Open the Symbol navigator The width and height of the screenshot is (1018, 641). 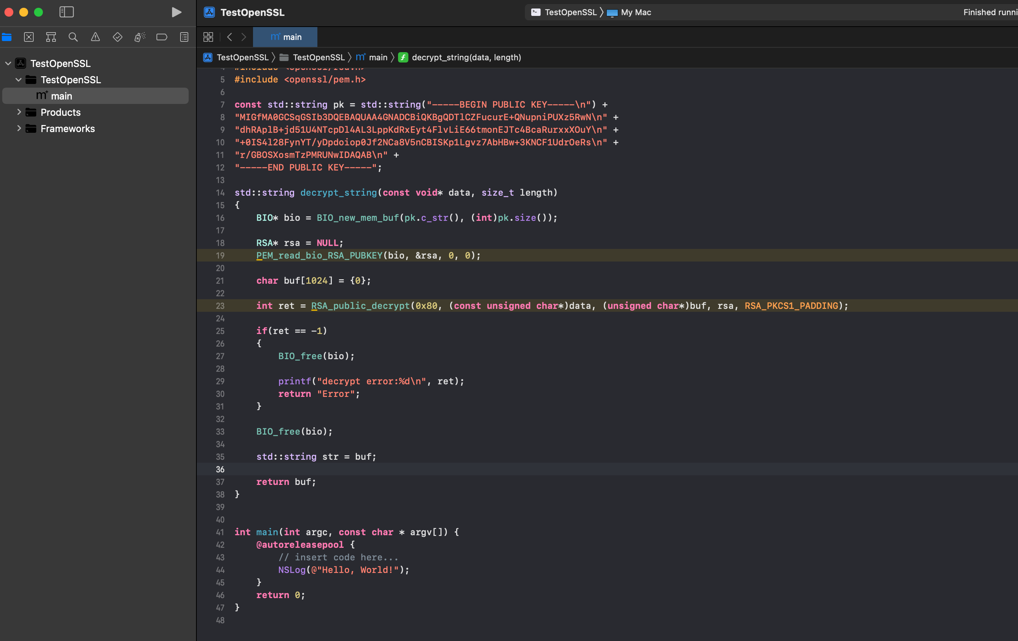[51, 37]
